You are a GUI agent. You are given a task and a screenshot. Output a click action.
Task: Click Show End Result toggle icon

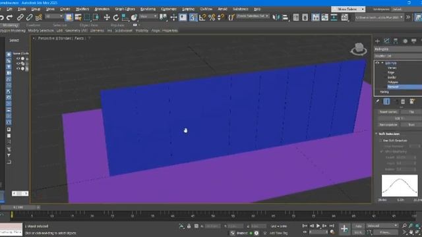pos(386,101)
